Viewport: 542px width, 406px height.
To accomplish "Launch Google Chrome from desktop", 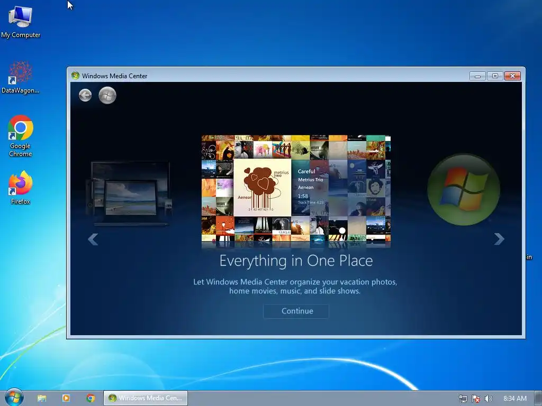I will click(x=21, y=136).
